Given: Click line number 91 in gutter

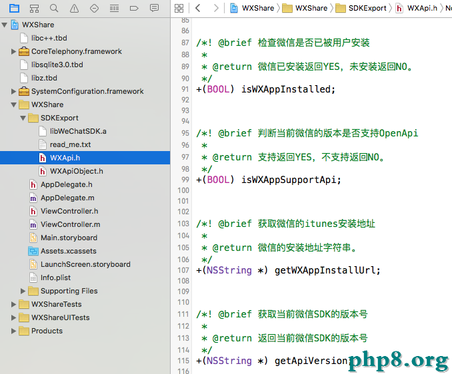Looking at the screenshot, I should click(x=185, y=89).
